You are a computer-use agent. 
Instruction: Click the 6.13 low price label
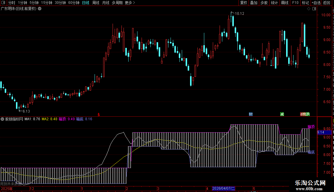tap(26, 111)
